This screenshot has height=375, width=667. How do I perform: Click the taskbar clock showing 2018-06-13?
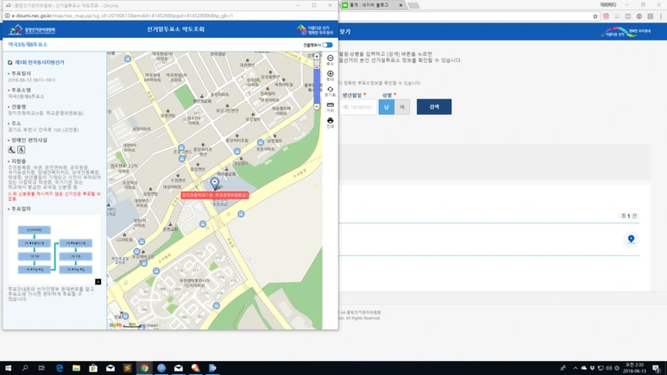click(634, 368)
